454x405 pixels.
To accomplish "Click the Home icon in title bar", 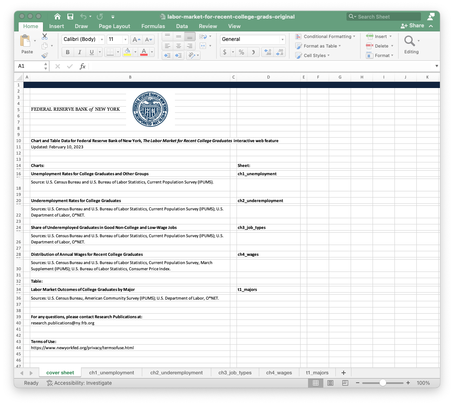I will tap(57, 17).
